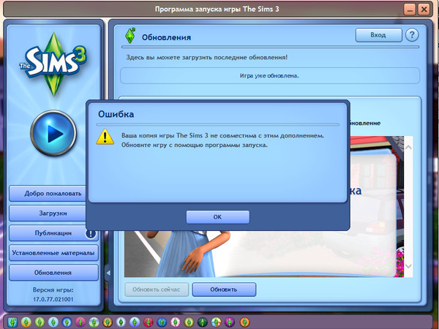The image size is (439, 329).
Task: Click the Вход login button
Action: 378,35
